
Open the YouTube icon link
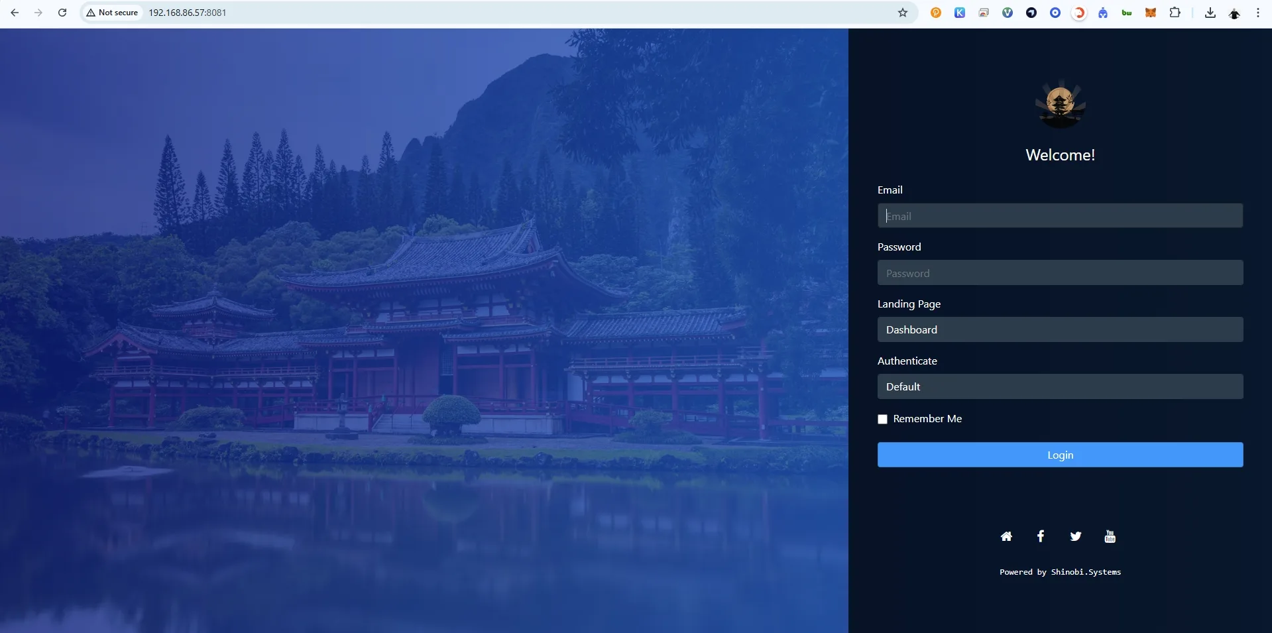1110,536
